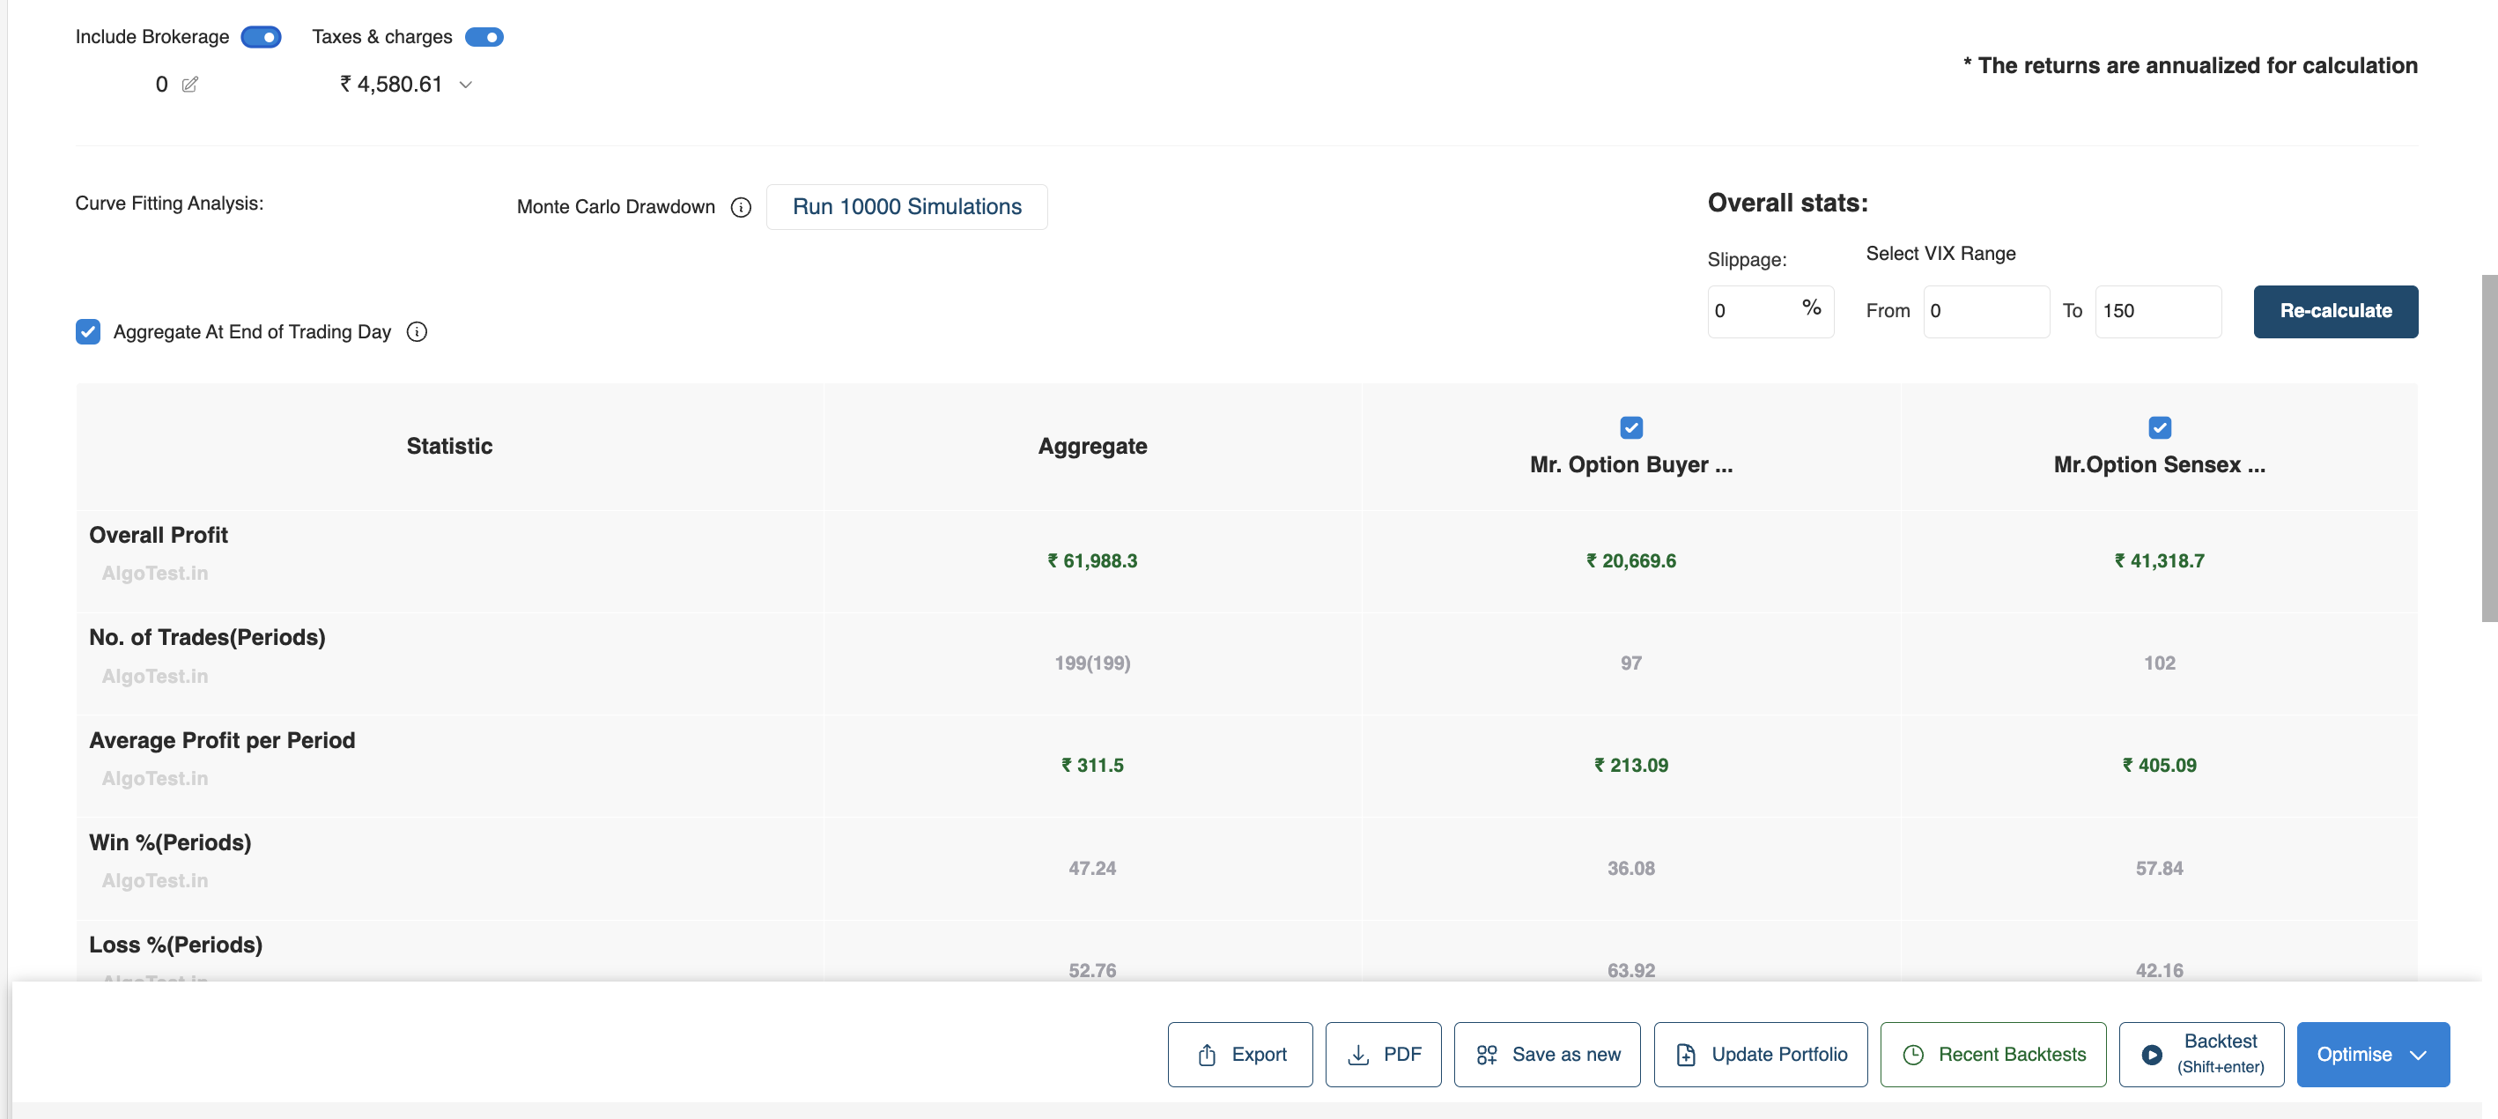Click the PDF download icon
The width and height of the screenshot is (2498, 1119).
tap(1358, 1054)
